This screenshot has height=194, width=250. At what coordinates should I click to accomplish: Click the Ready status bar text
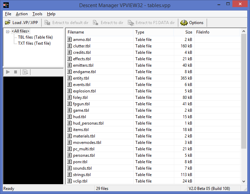pyautogui.click(x=9, y=189)
